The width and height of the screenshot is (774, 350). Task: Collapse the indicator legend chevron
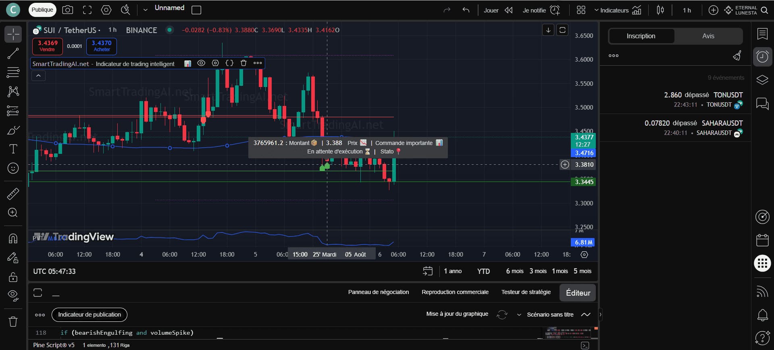38,76
